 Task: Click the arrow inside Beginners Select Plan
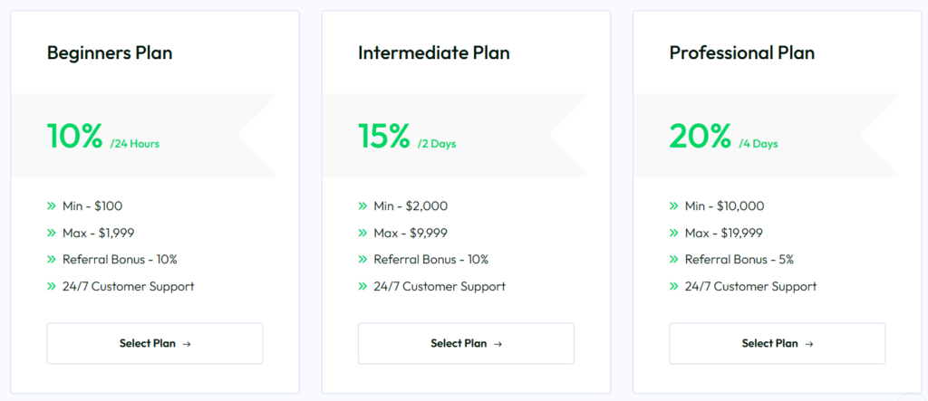point(186,344)
